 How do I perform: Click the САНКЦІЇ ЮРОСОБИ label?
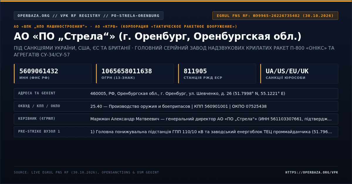click(x=286, y=78)
